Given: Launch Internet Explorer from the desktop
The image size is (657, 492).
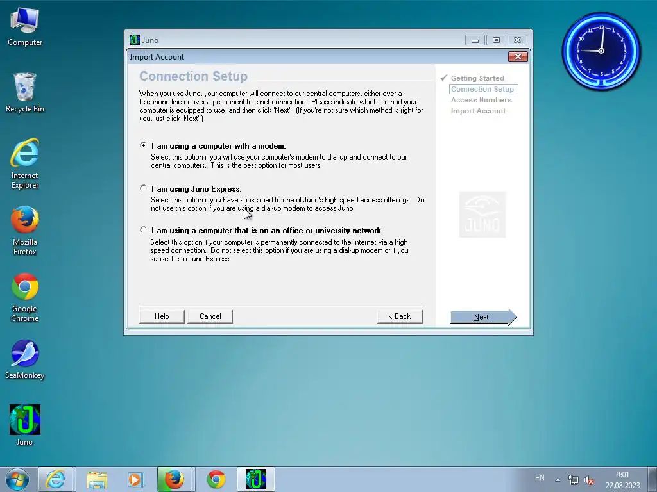Looking at the screenshot, I should 25,163.
